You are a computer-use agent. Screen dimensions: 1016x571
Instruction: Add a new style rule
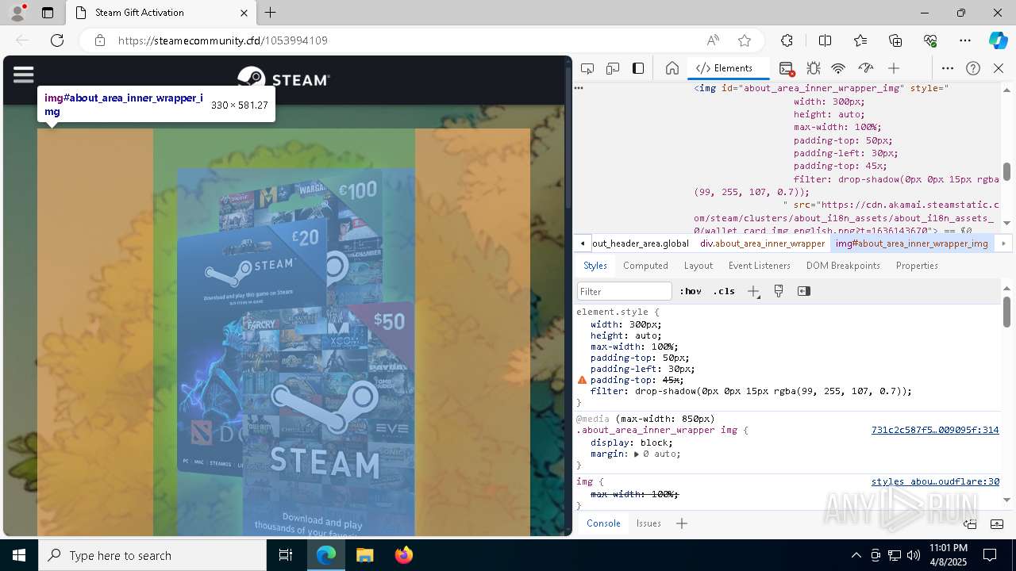[x=753, y=291]
